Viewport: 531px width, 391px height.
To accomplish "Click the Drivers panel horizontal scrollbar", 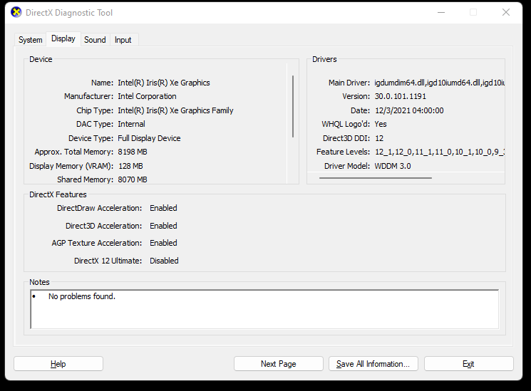I will 375,178.
